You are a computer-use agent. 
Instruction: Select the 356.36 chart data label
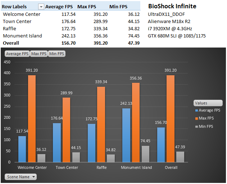coord(136,78)
